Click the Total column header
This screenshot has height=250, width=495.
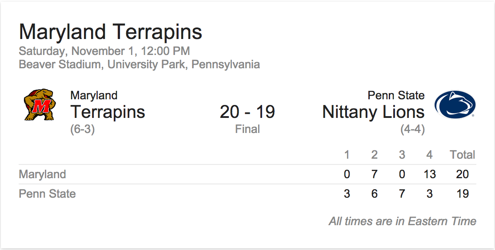point(463,155)
